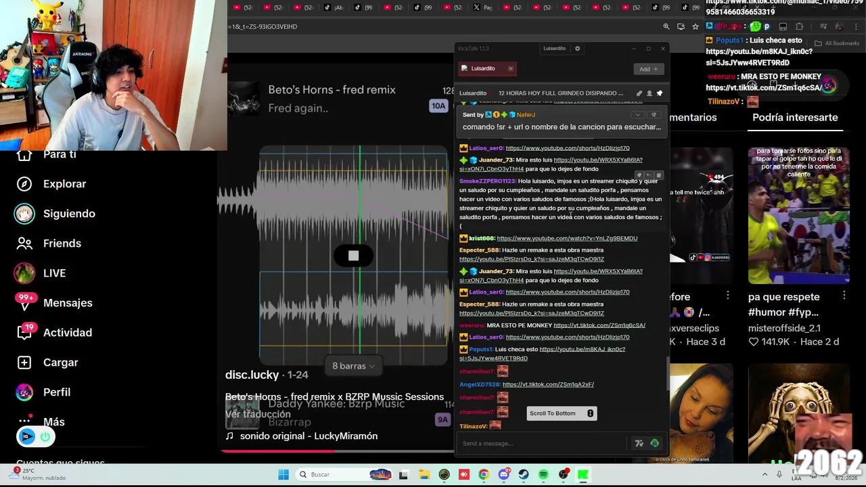Screen dimensions: 866x487
Task: Open TikTok Más menu
Action: click(x=41, y=421)
